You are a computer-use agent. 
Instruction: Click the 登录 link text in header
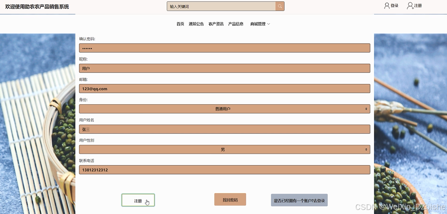(394, 6)
